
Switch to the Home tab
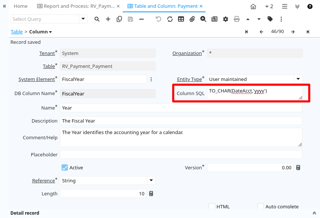(x=20, y=6)
